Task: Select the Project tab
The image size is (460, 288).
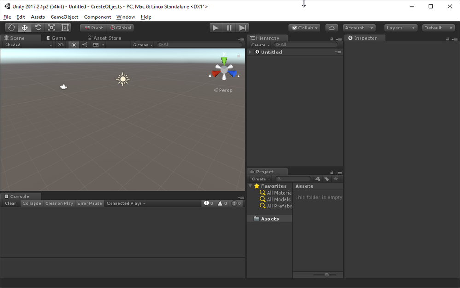Action: [x=267, y=172]
